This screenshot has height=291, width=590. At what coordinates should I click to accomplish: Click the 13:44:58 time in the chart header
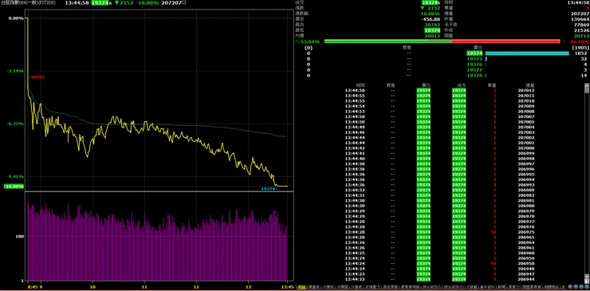tap(77, 2)
